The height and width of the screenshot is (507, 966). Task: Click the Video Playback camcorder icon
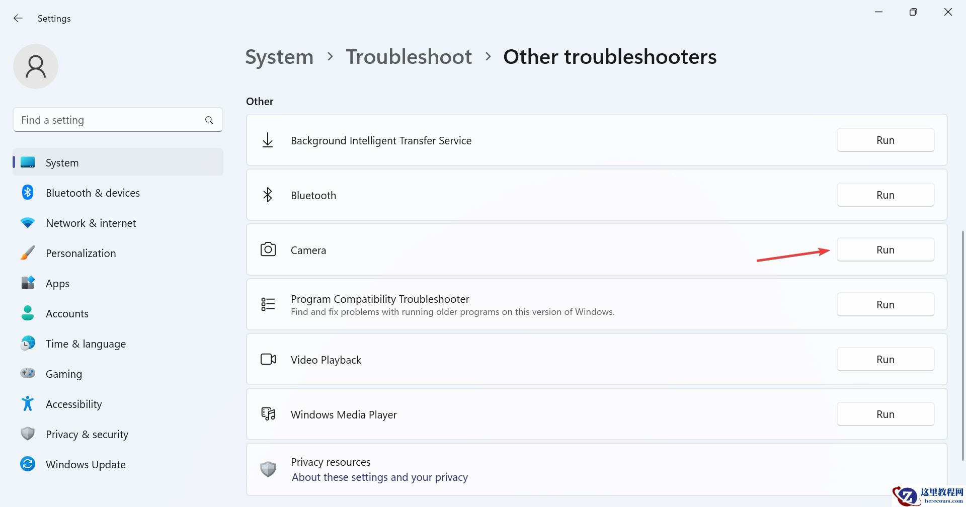click(268, 359)
